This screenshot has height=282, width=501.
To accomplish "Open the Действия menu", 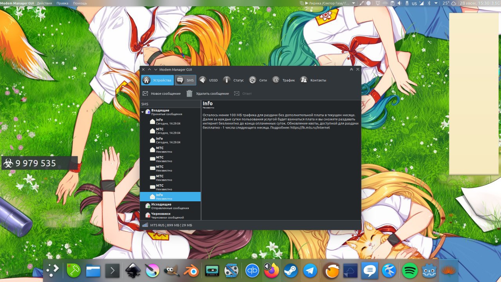I will tap(45, 3).
